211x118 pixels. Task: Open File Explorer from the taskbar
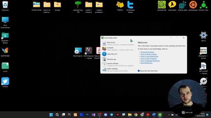pyautogui.click(x=130, y=115)
